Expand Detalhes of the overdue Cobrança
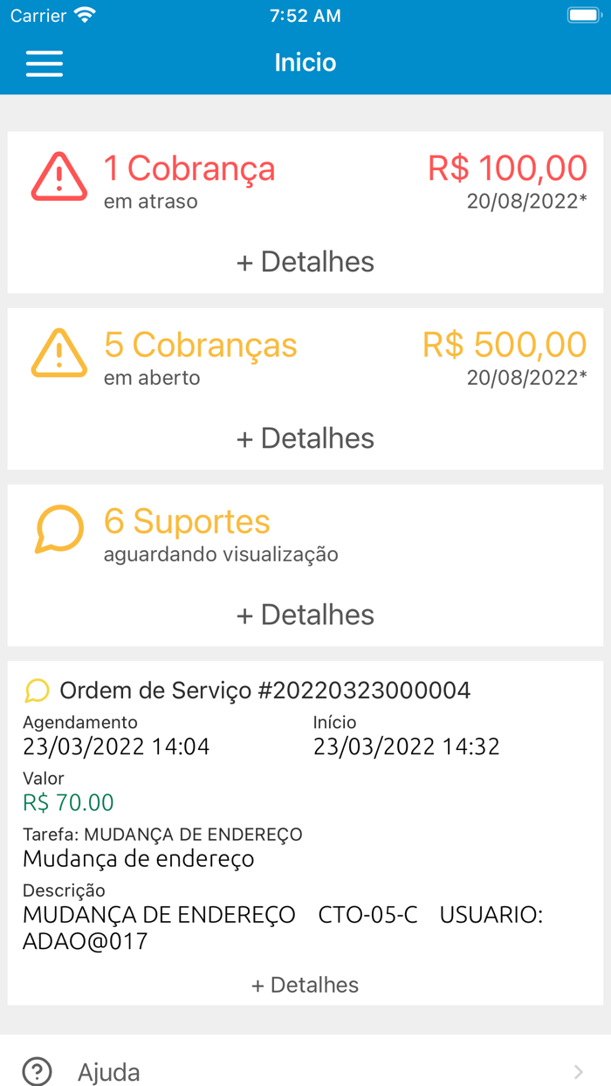The height and width of the screenshot is (1086, 611). (305, 261)
